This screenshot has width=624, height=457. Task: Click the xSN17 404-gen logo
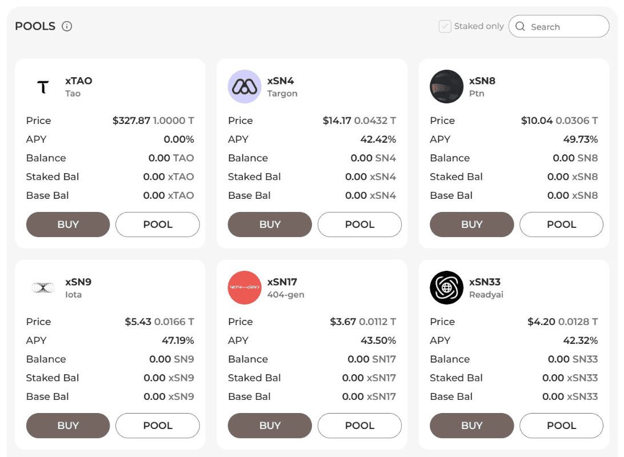[245, 288]
